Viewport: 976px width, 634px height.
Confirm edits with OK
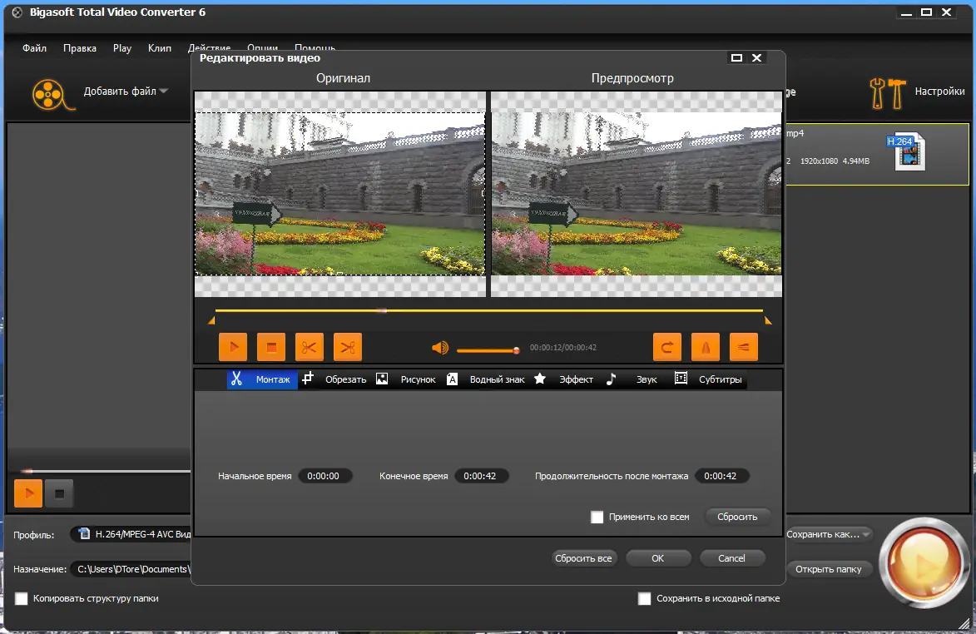point(658,558)
